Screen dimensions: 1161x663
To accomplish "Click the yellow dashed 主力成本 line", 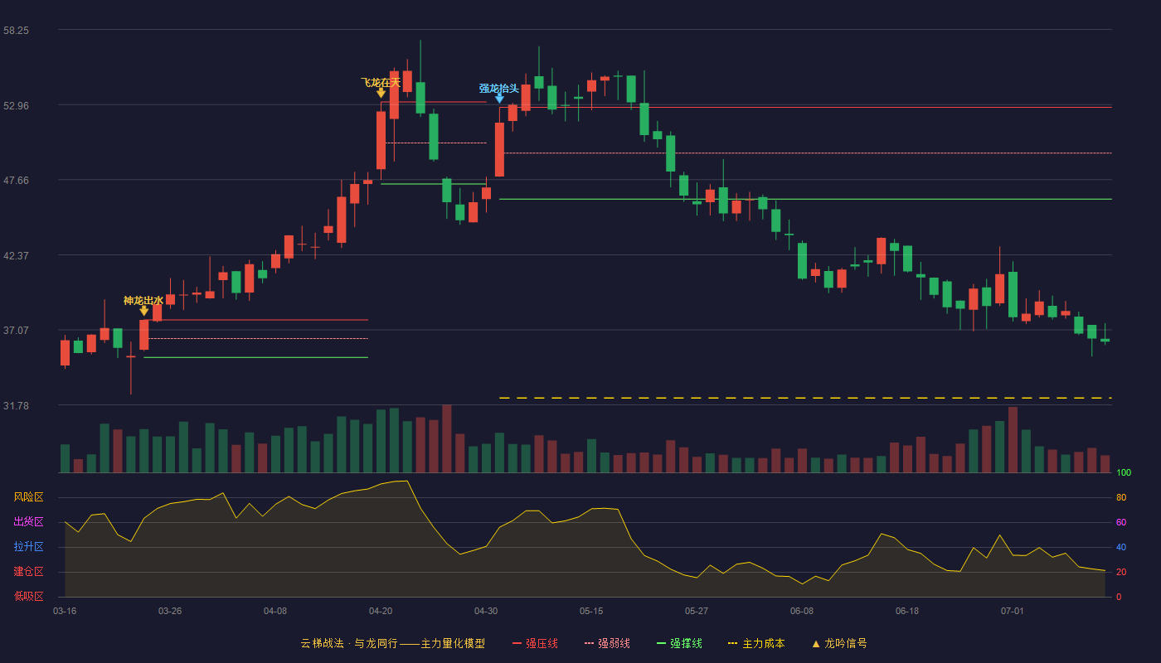I will pyautogui.click(x=805, y=399).
